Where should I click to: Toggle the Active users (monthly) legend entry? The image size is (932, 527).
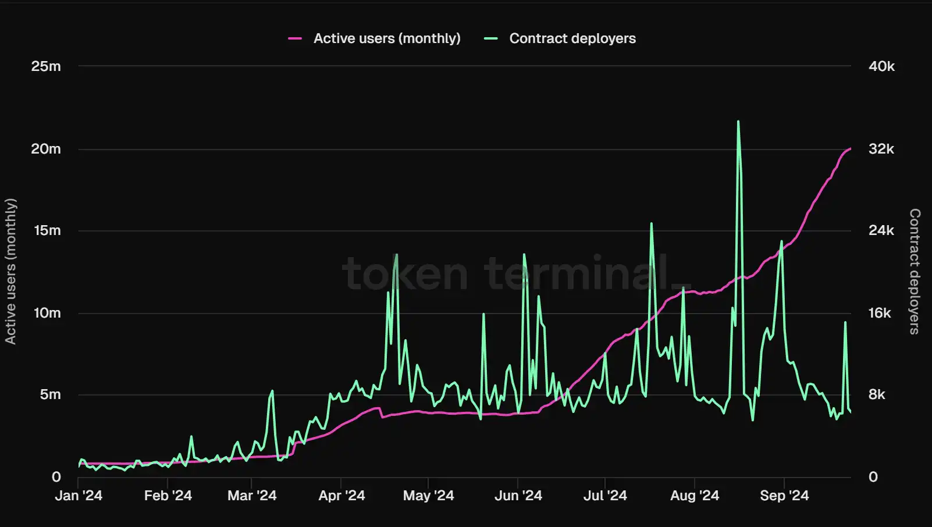[386, 38]
